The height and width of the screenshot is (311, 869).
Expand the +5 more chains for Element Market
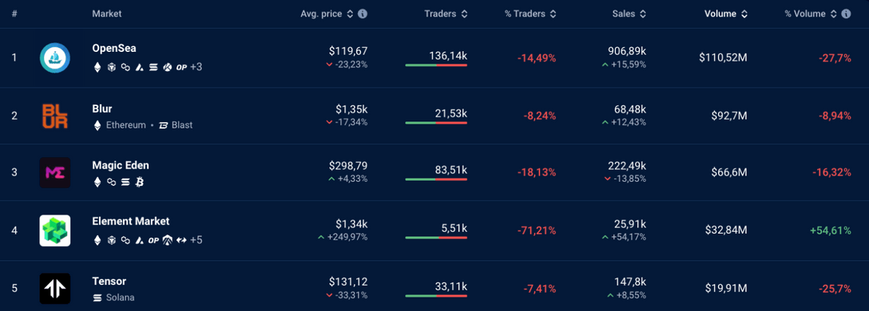(196, 240)
